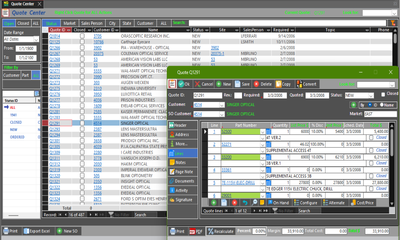Click the Convert icon in quote toolbar
This screenshot has width=400, height=240.
(299, 84)
